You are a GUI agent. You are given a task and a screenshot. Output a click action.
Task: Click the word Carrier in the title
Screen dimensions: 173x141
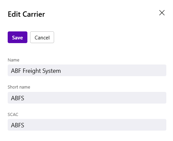tap(34, 14)
